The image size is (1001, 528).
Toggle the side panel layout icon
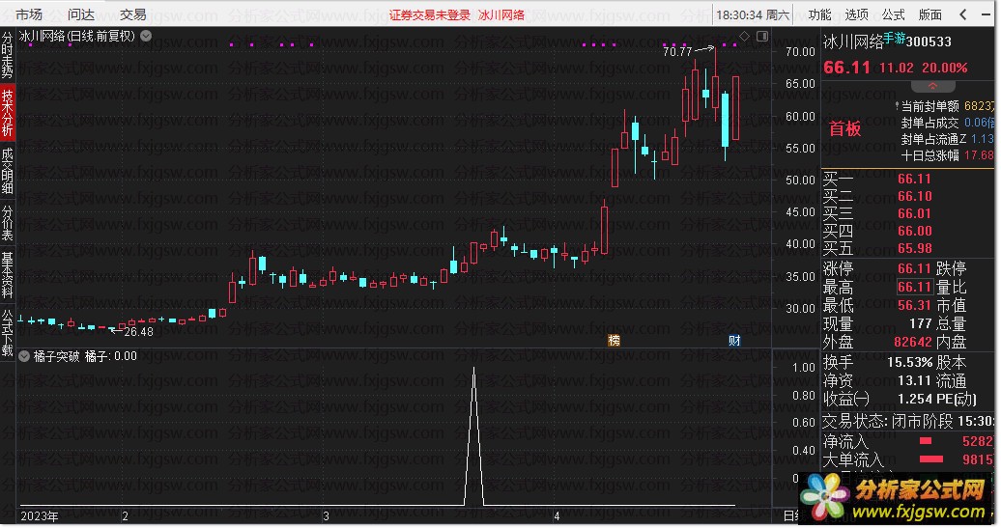[762, 36]
